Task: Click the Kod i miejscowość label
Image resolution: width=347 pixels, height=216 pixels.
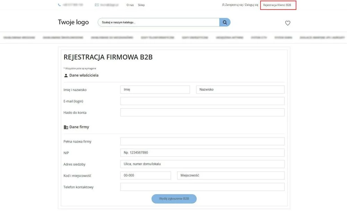Action: point(77,175)
